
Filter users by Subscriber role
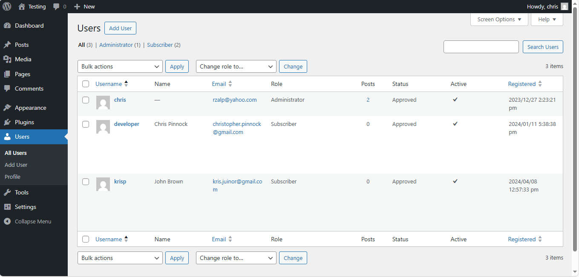[160, 45]
